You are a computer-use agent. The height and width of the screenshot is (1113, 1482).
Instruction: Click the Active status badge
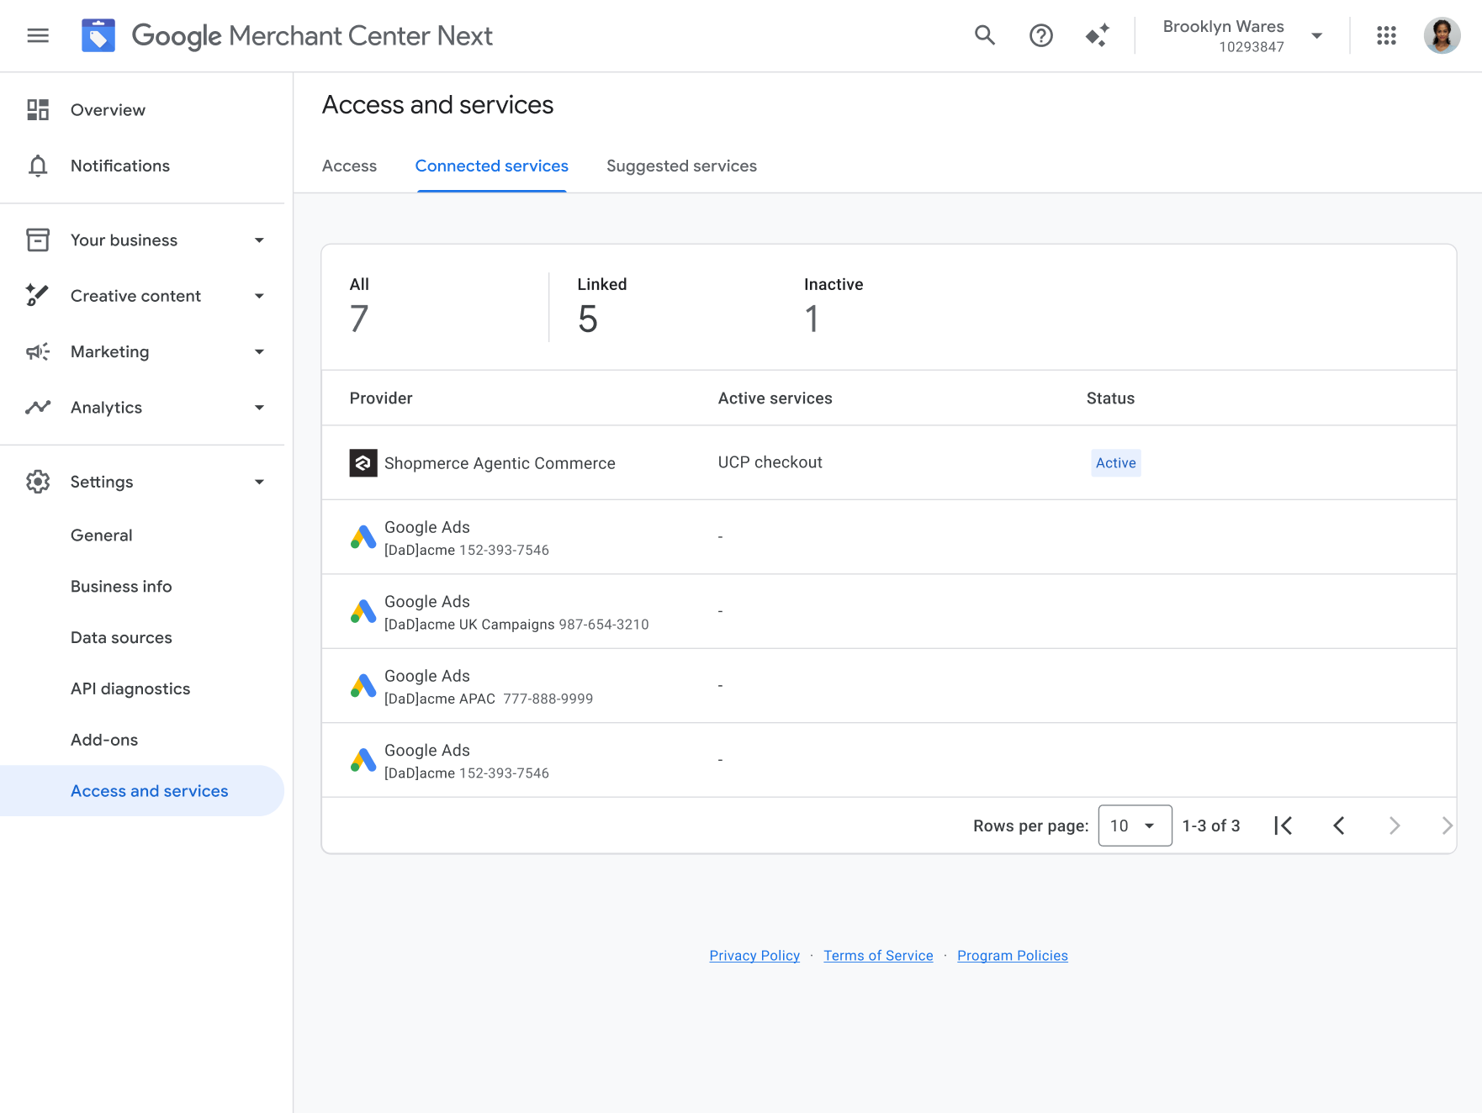1116,463
